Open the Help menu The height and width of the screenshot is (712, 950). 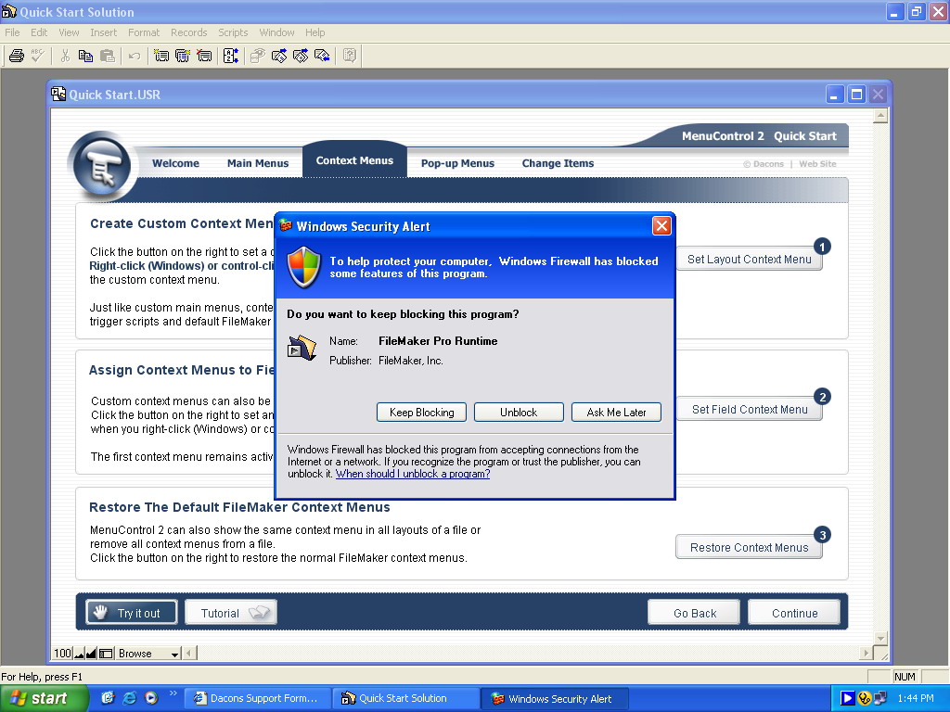point(315,32)
